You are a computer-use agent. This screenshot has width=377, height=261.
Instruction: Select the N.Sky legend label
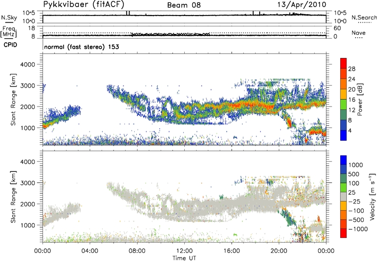coord(9,17)
